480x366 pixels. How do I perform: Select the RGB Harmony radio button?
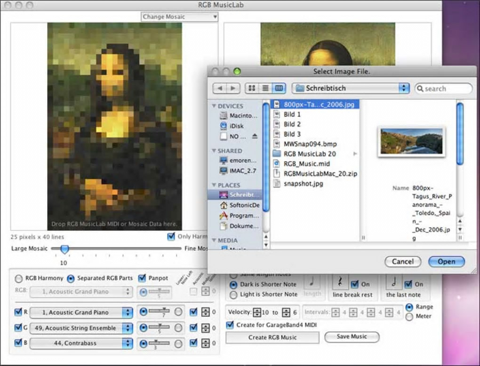(x=19, y=279)
